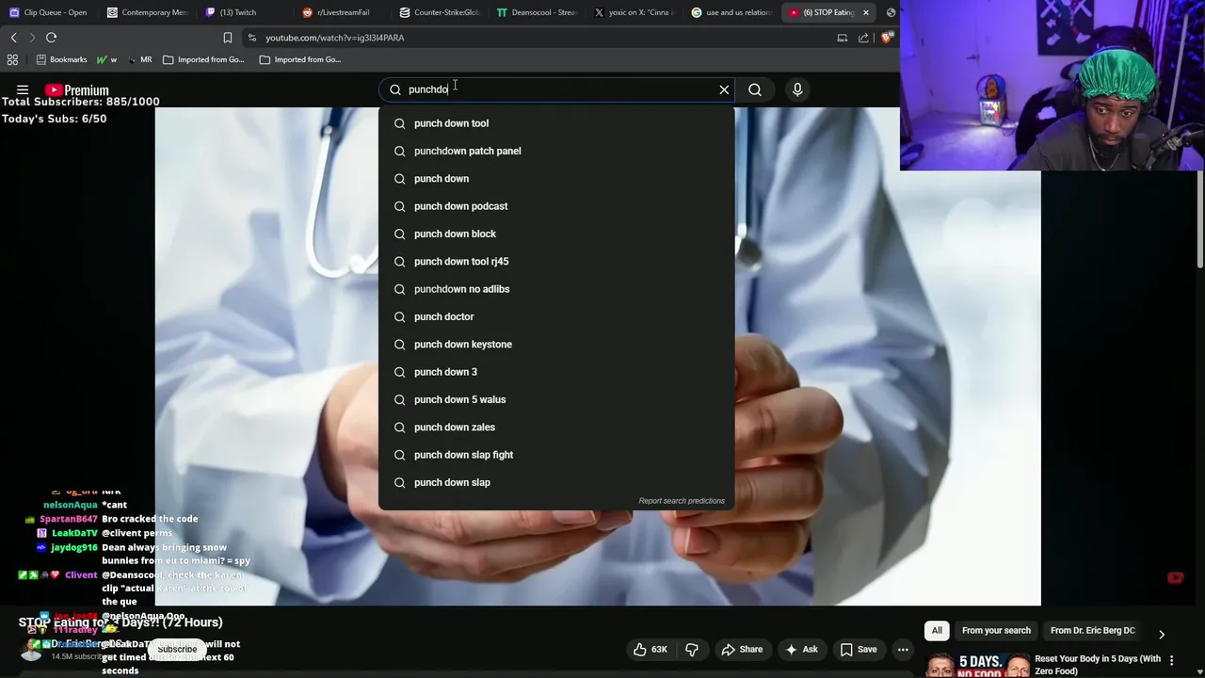Open the Bookmarks folder shortcut
The height and width of the screenshot is (678, 1205).
(61, 59)
